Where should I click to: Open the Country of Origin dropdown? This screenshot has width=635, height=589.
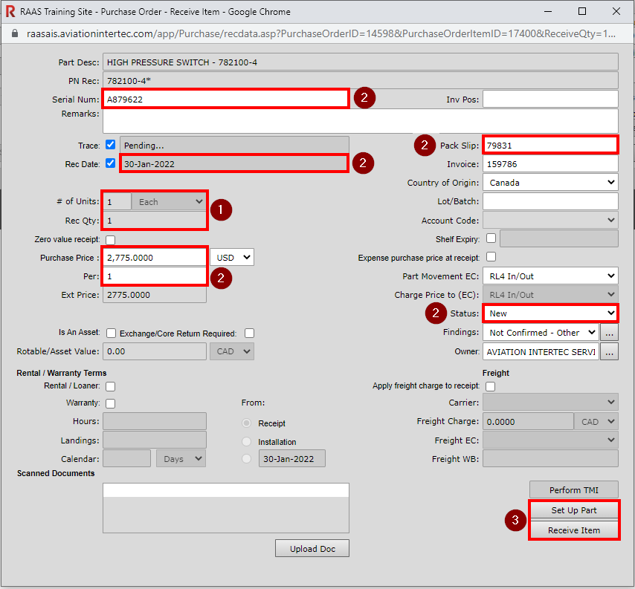550,183
